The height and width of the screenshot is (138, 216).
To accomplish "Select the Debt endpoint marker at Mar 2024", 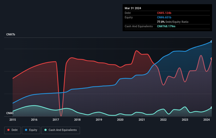I will pos(212,59).
